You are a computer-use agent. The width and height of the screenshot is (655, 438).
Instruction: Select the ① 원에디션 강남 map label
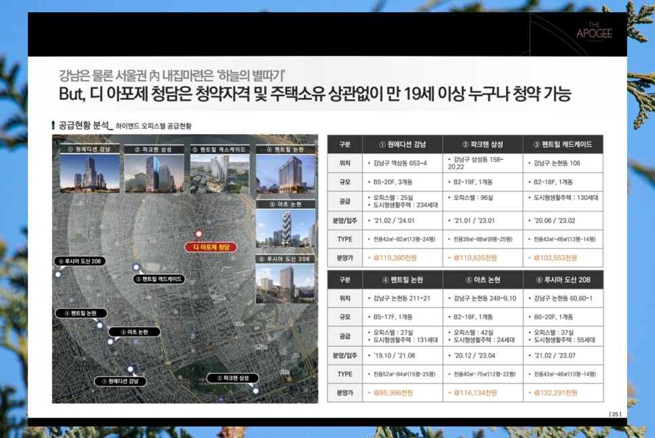[120, 381]
